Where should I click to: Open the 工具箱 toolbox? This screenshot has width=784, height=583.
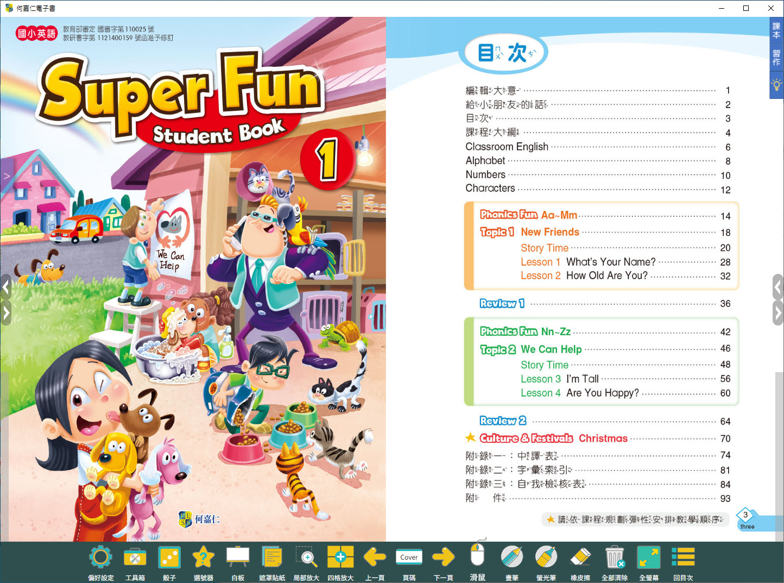pos(135,558)
